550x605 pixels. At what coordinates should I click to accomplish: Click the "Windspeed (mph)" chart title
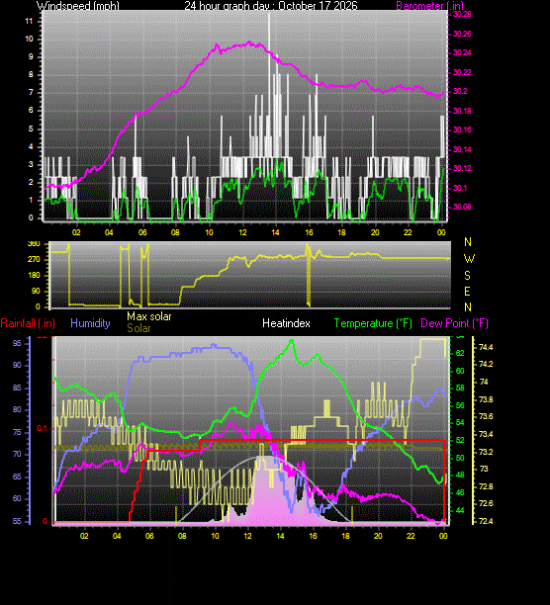(x=77, y=5)
